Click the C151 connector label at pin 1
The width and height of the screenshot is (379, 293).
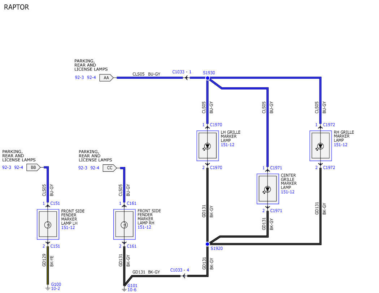[x=55, y=203]
